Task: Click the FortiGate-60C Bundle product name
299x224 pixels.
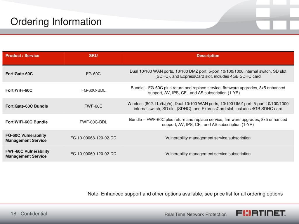Action: [27, 106]
